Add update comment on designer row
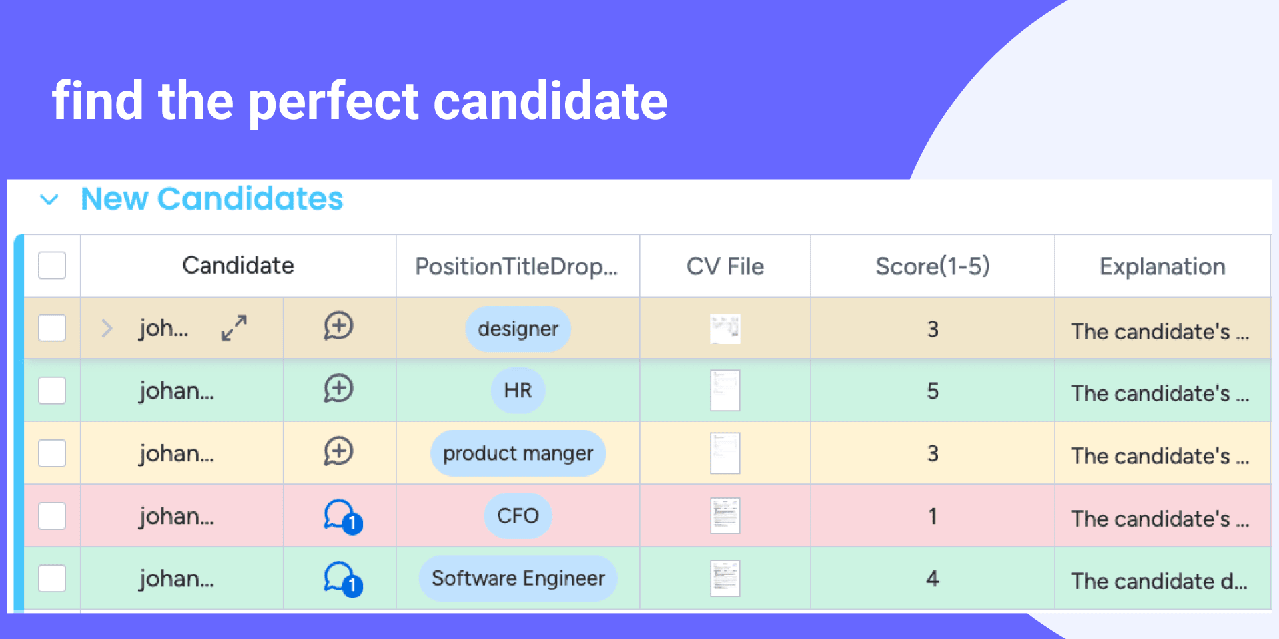The image size is (1279, 639). click(338, 327)
